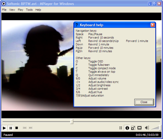Screen dimensions: 163x139
Task: Mute audio with the speaker icon
Action: [x=147, y=128]
